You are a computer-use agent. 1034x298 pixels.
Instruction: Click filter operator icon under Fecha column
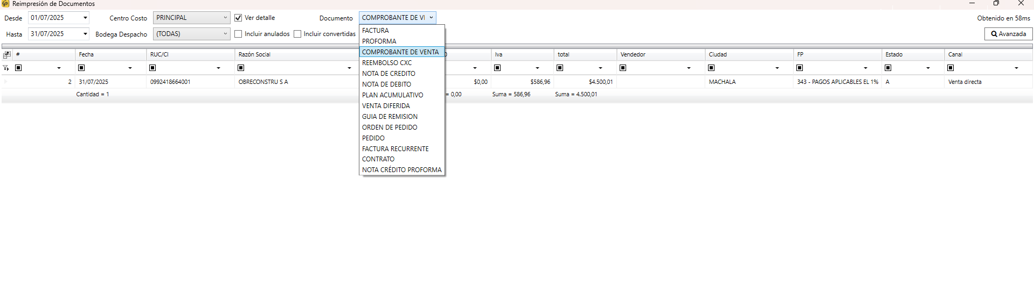82,68
